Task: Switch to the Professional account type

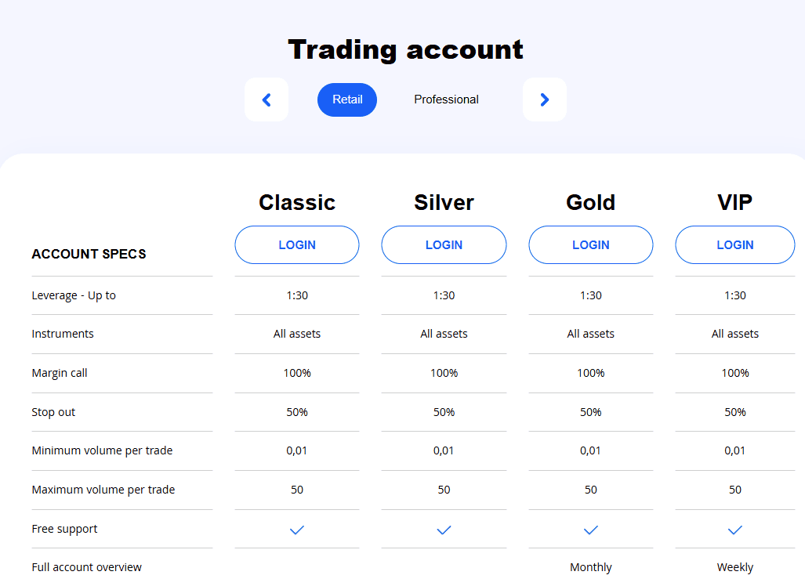Action: click(x=446, y=99)
